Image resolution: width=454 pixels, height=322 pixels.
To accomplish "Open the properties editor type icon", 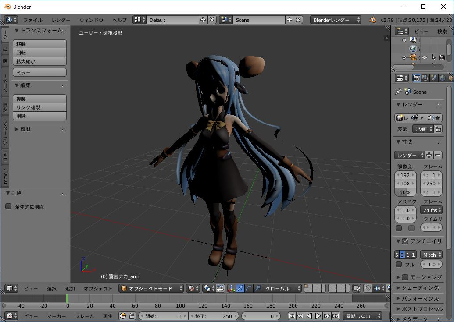I will pyautogui.click(x=402, y=78).
